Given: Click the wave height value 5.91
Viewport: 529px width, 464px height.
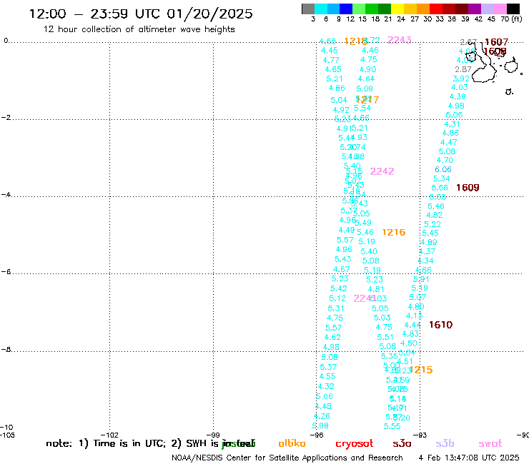Looking at the screenshot, I should pos(421,279).
